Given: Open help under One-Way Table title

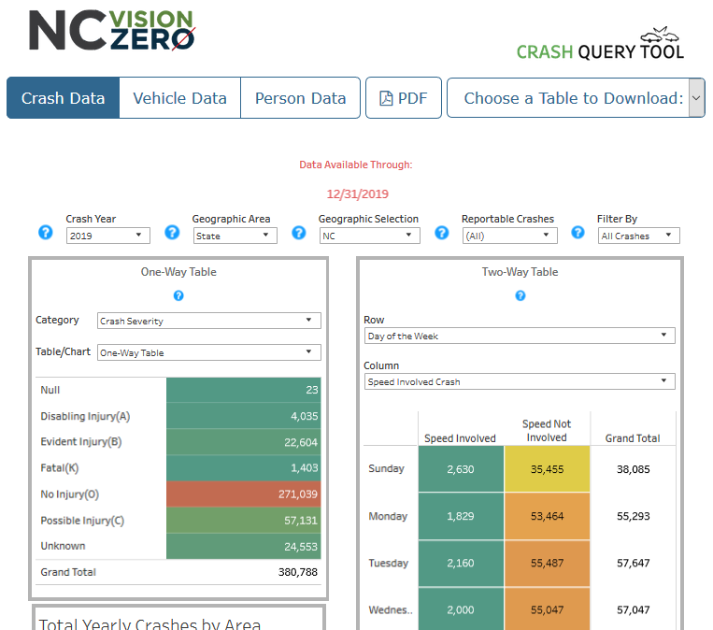Looking at the screenshot, I should point(178,295).
